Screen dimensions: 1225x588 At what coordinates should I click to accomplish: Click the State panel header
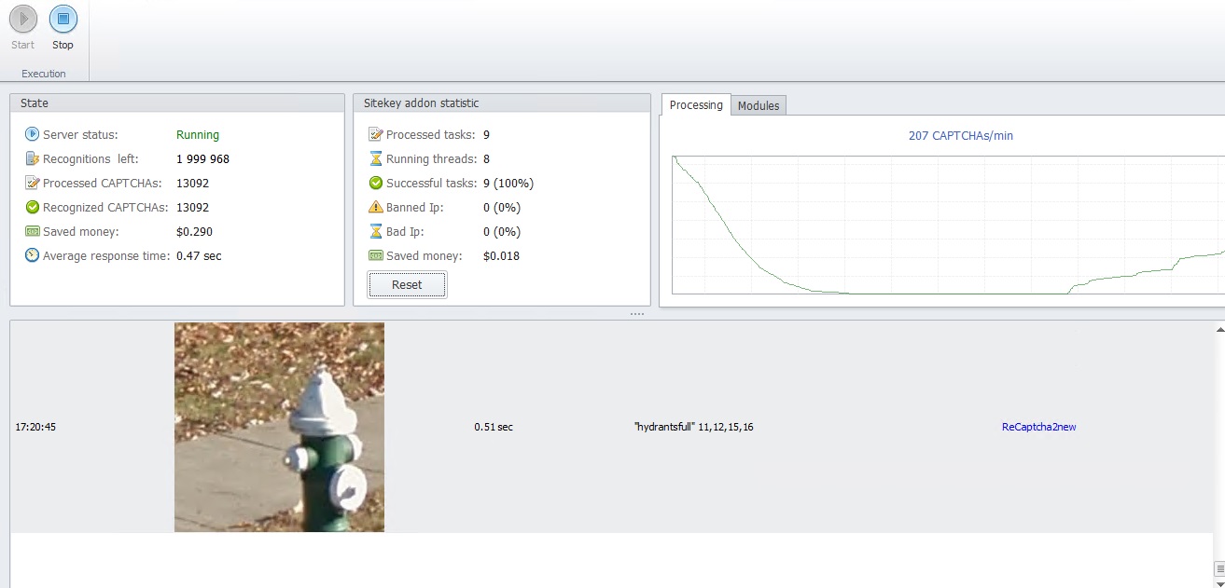click(177, 103)
